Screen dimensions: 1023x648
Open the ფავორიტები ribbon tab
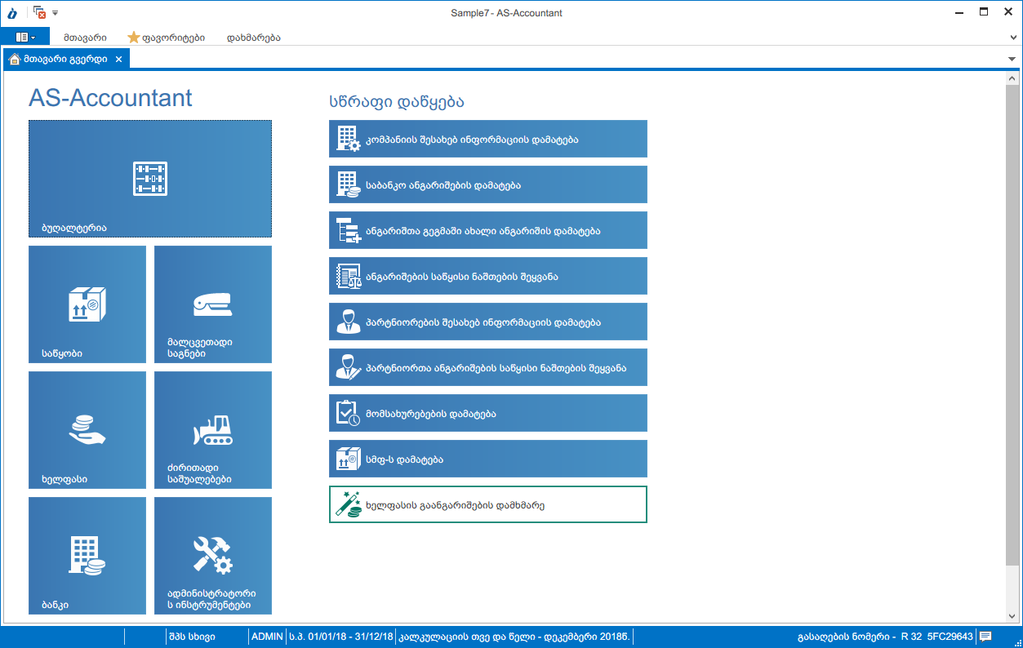pyautogui.click(x=167, y=37)
